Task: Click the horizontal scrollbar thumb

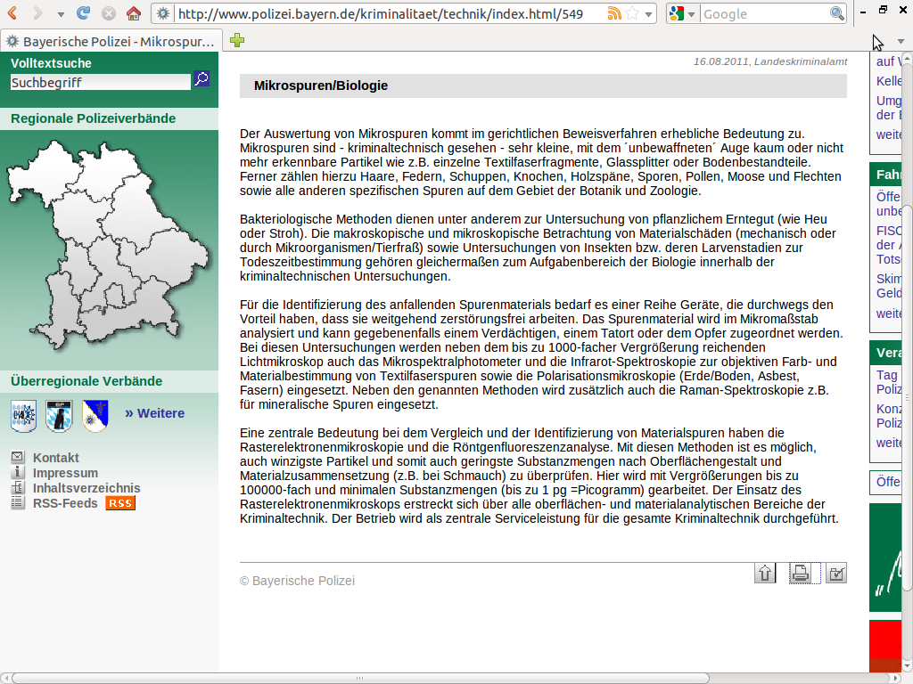Action: [360, 678]
